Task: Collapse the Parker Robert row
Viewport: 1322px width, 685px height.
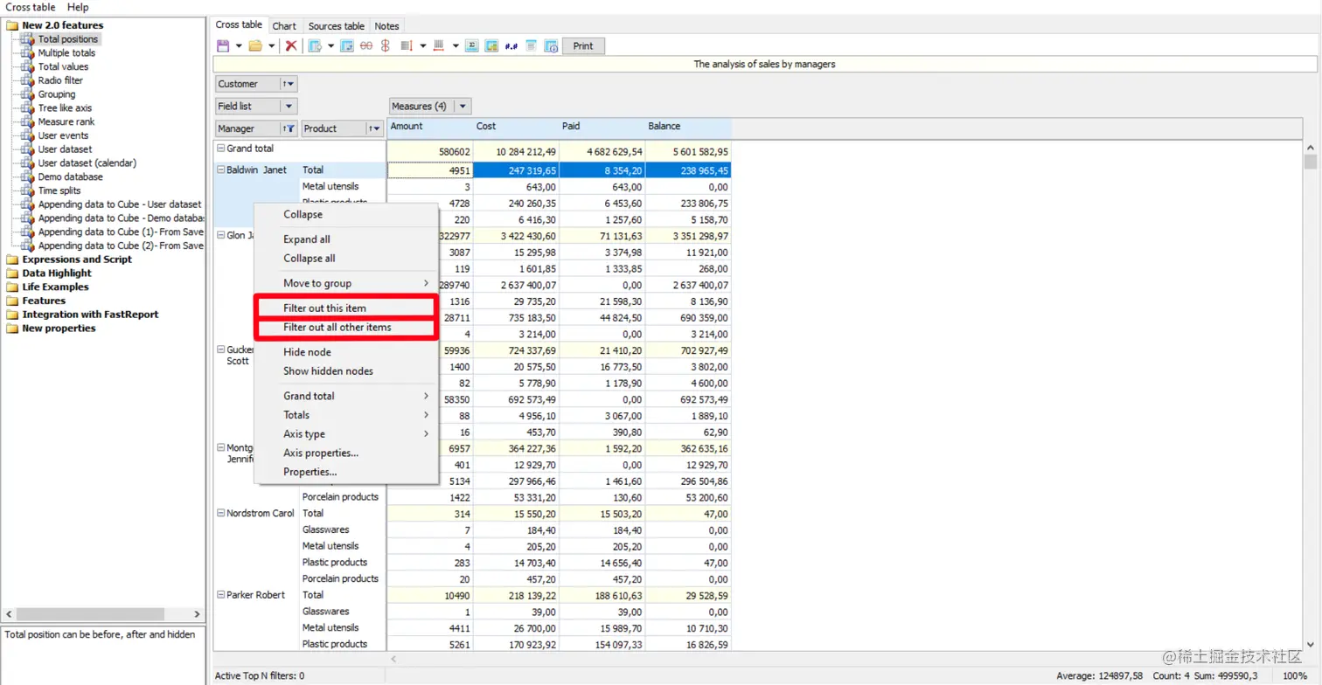Action: (221, 595)
